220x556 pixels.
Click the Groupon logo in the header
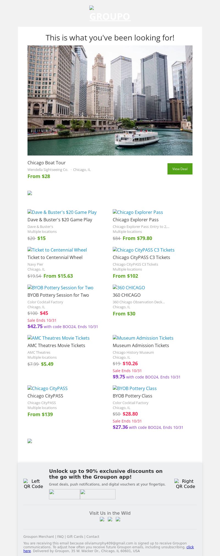coord(110,14)
